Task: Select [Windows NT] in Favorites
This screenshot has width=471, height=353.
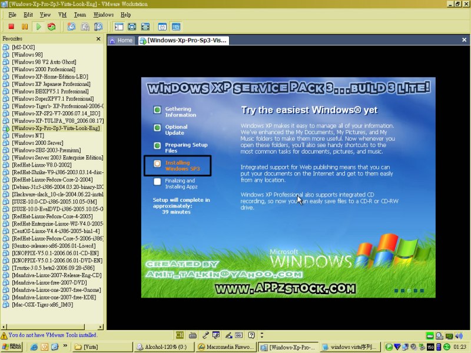Action: (x=28, y=136)
